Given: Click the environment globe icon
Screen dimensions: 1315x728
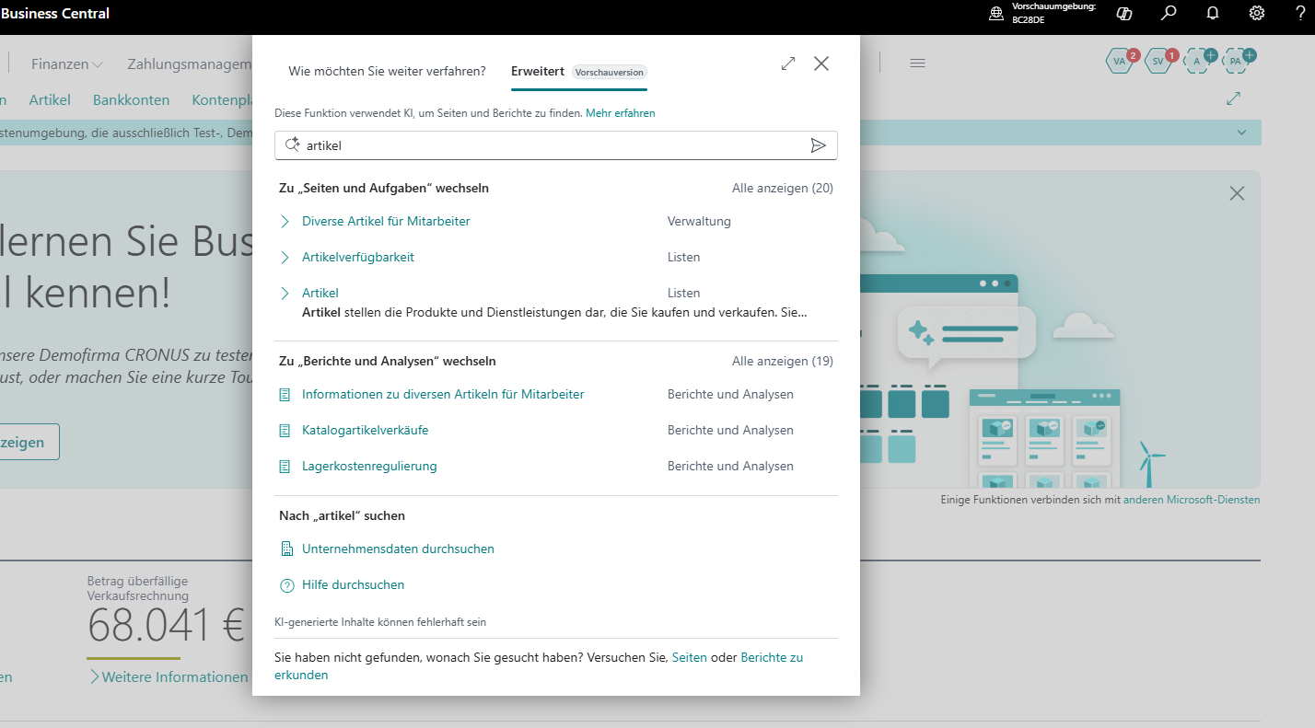Looking at the screenshot, I should tap(995, 14).
